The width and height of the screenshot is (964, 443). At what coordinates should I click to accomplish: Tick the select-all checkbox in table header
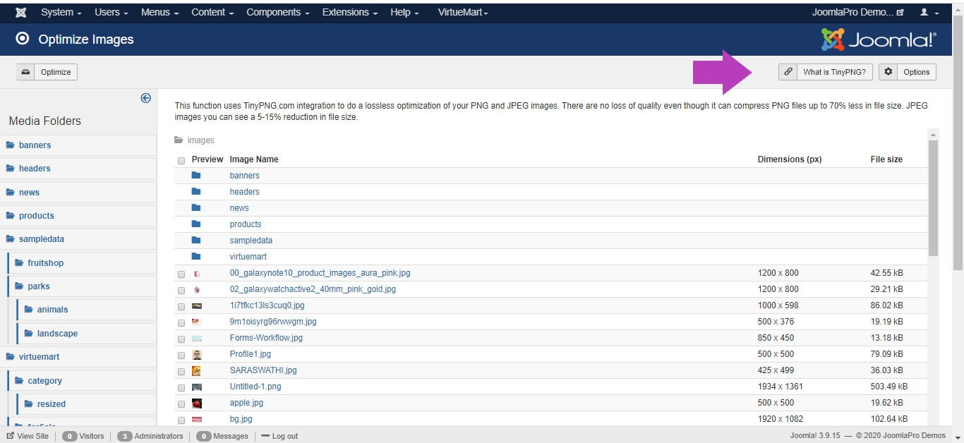coord(181,160)
